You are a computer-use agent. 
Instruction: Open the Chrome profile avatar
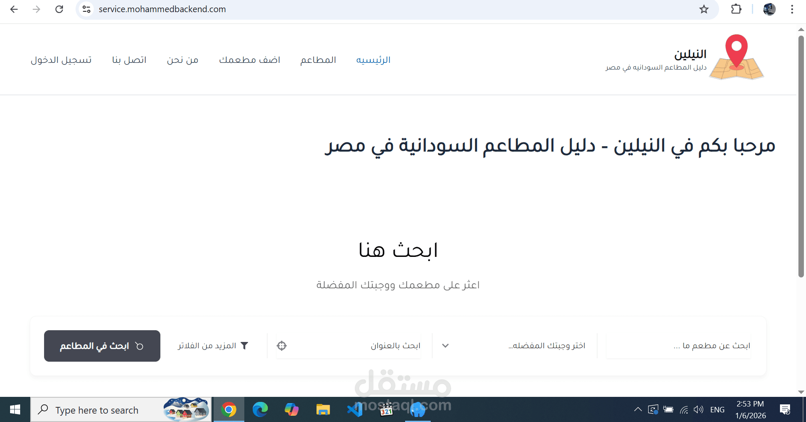coord(769,9)
